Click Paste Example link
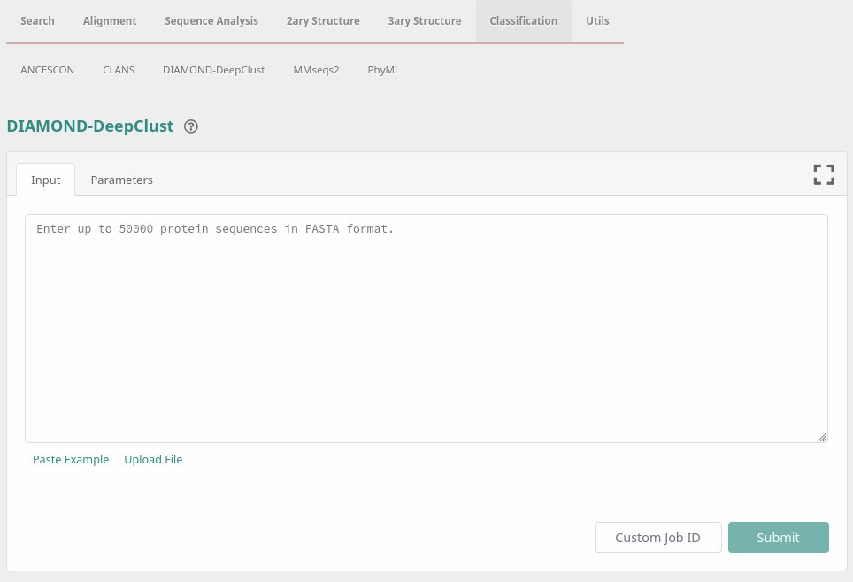Screen dimensions: 853x582 click(x=71, y=460)
